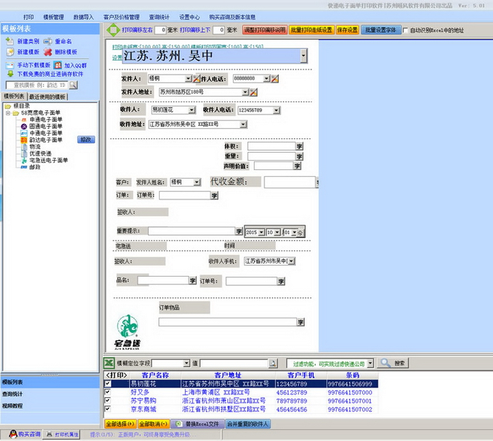493x441 pixels.
Task: Toggle print checkbox for 好又多 row
Action: (x=108, y=392)
